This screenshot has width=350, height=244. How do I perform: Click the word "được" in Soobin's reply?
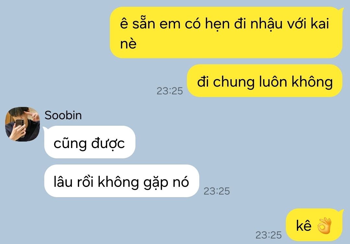[x=108, y=144]
